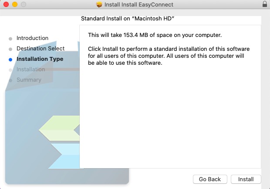Viewport: 270px width, 189px height.
Task: Select the Introduction step
Action: [x=32, y=38]
